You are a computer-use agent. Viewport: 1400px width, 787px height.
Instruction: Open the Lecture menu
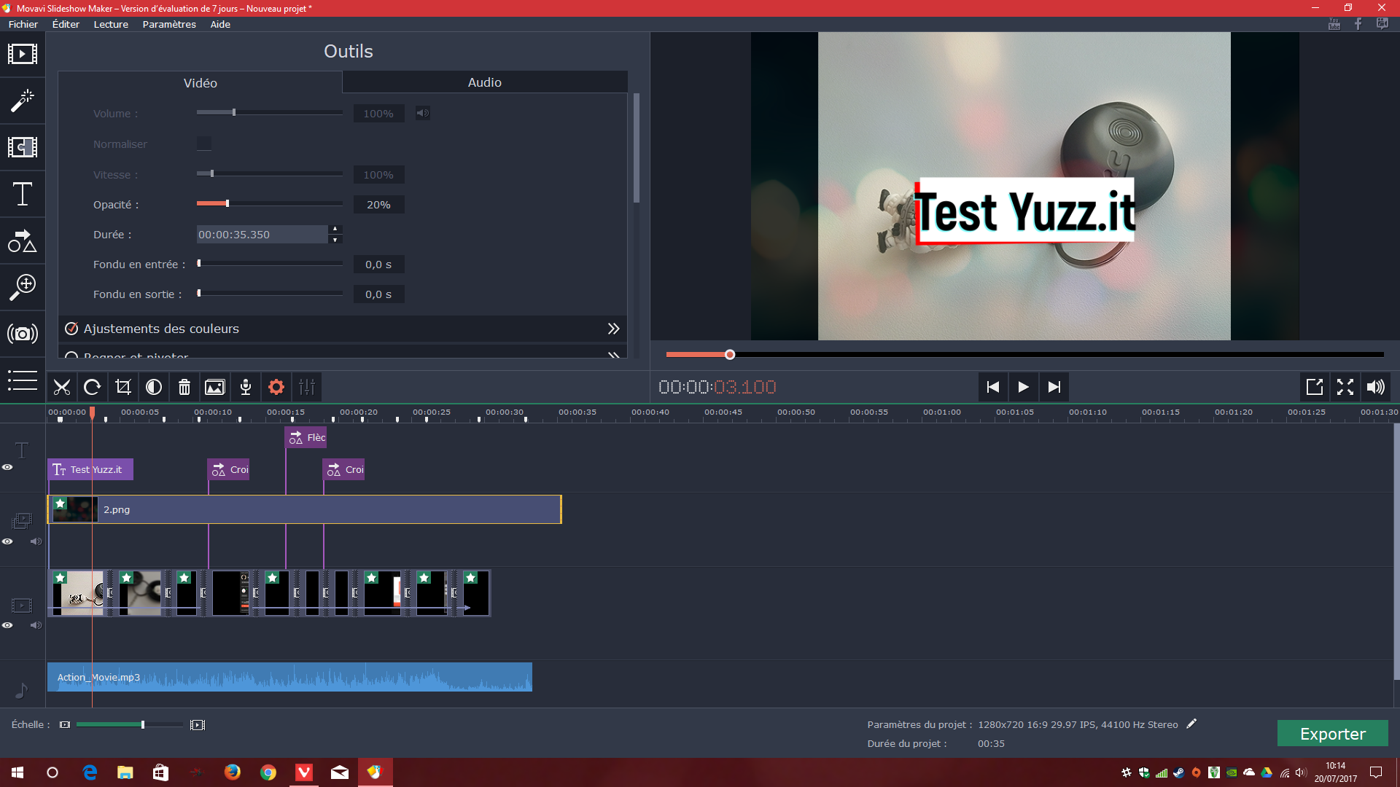(111, 24)
